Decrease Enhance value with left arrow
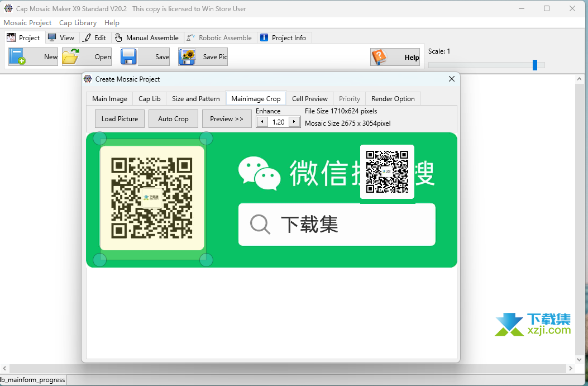The width and height of the screenshot is (588, 386). [x=262, y=122]
